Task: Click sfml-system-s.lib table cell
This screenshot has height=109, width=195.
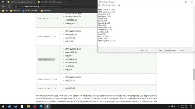Action: pyautogui.click(x=47, y=88)
